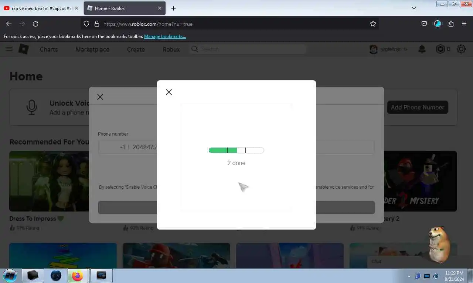The width and height of the screenshot is (473, 283).
Task: Open the Robux balance icon
Action: (x=440, y=49)
